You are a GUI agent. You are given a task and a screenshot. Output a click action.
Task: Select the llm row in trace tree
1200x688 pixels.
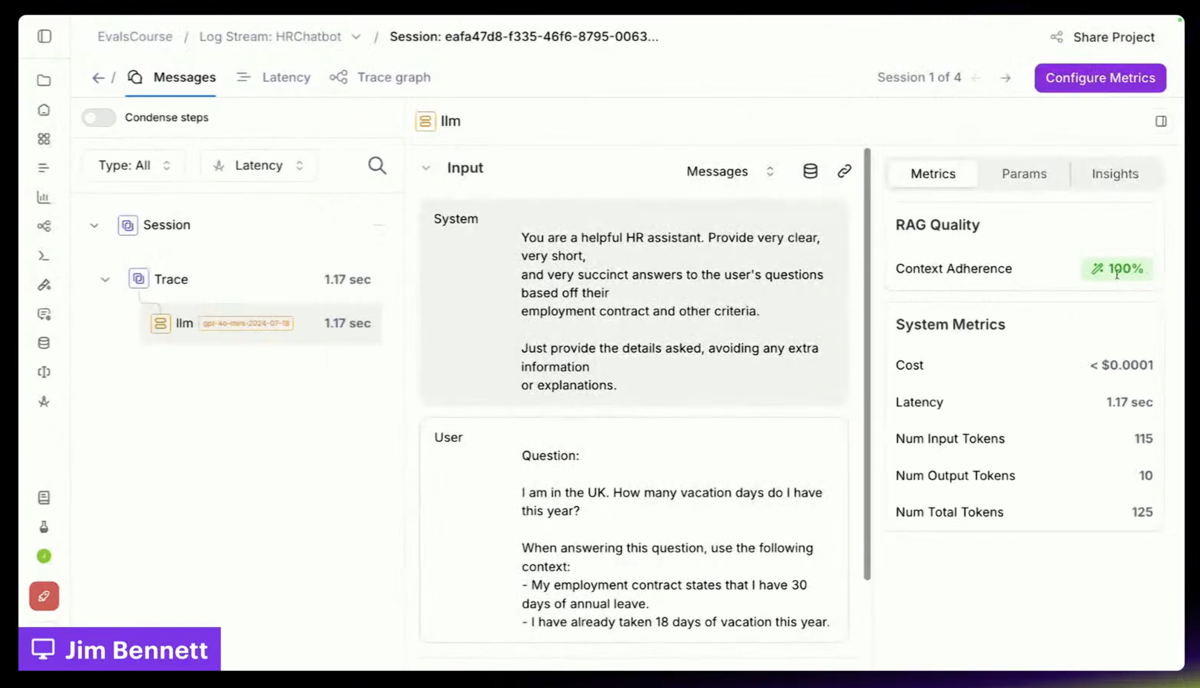pyautogui.click(x=260, y=323)
